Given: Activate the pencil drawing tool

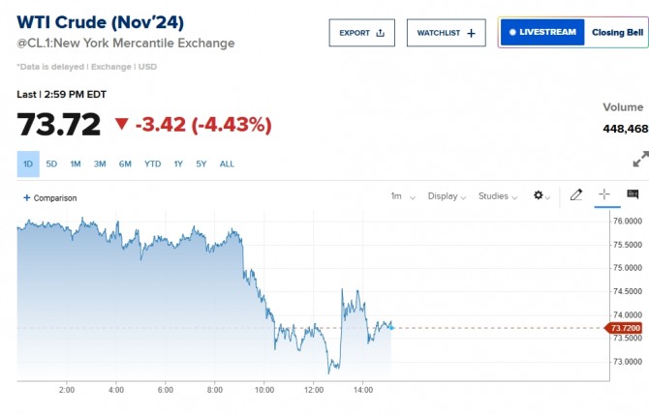Looking at the screenshot, I should click(x=576, y=195).
